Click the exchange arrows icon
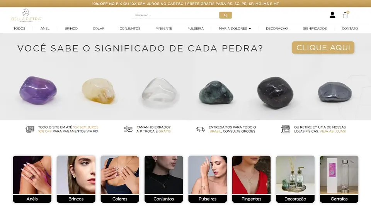This screenshot has width=371, height=209. click(x=128, y=129)
